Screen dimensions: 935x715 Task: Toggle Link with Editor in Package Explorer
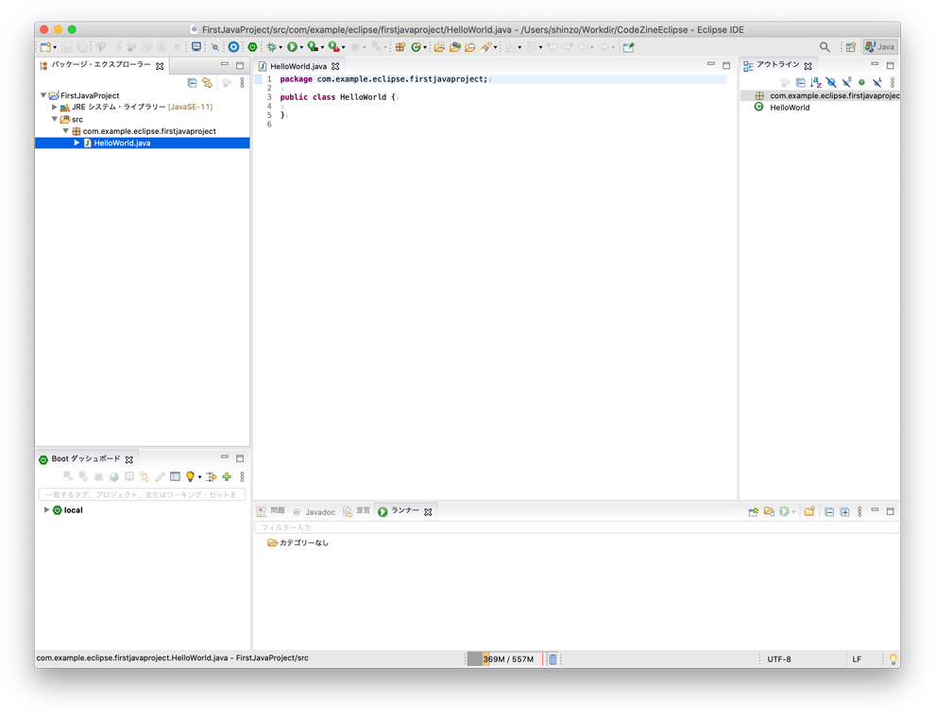(x=207, y=83)
